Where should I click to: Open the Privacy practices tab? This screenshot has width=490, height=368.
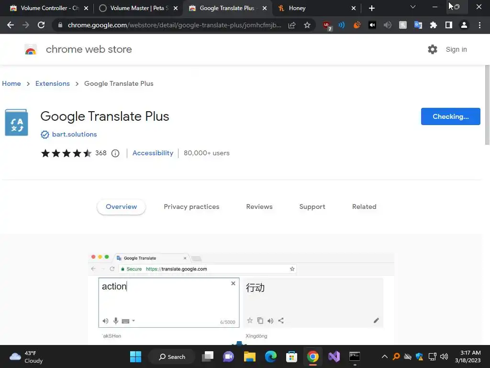click(x=191, y=207)
